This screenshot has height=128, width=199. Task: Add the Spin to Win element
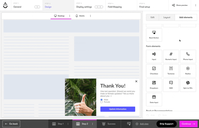pyautogui.click(x=188, y=85)
